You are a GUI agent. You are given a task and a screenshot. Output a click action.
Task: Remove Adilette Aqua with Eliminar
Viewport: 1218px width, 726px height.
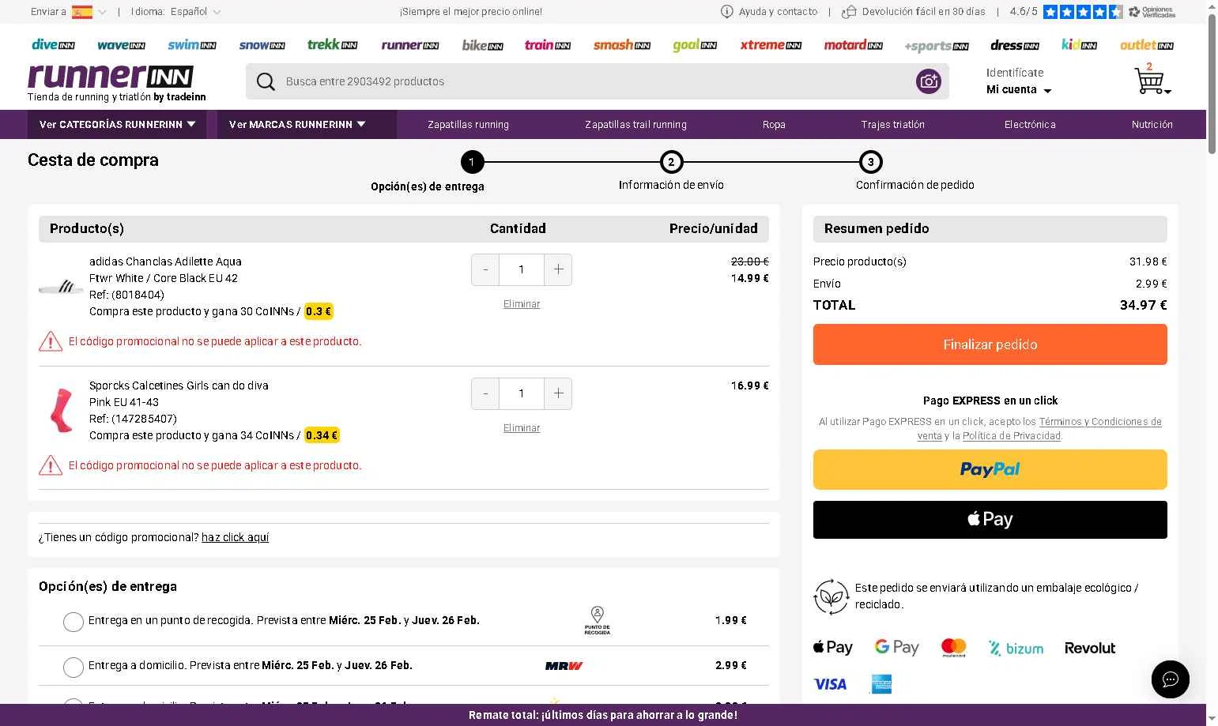coord(522,304)
